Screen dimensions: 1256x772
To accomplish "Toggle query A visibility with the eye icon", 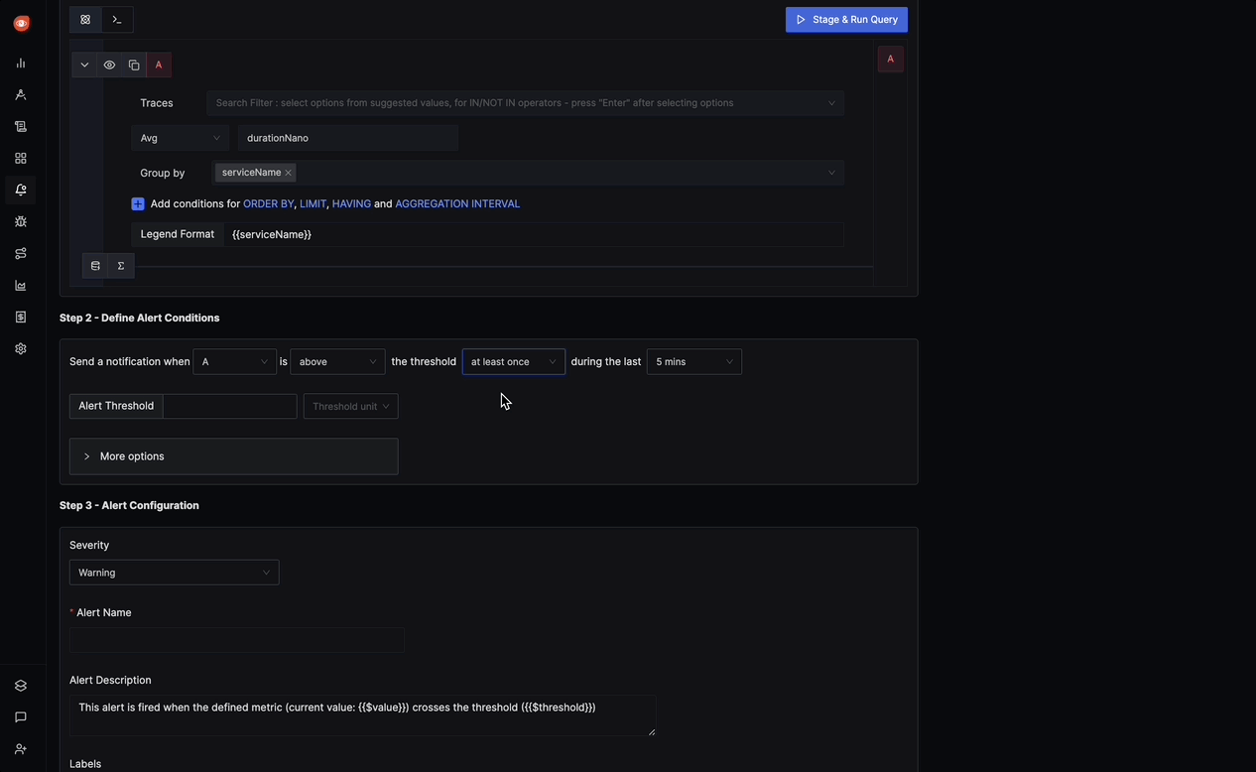I will tap(109, 64).
